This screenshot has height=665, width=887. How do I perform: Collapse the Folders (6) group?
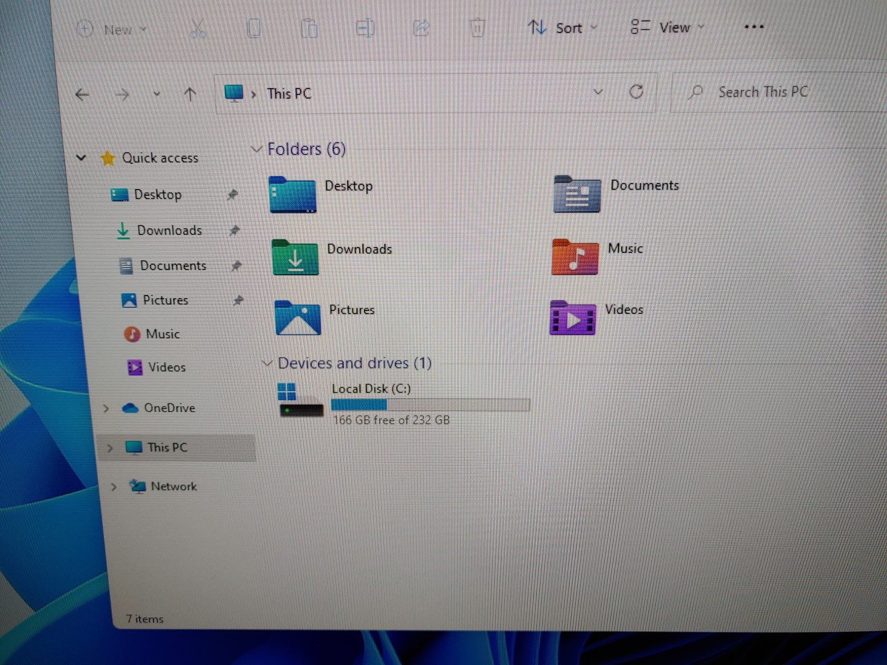(257, 149)
